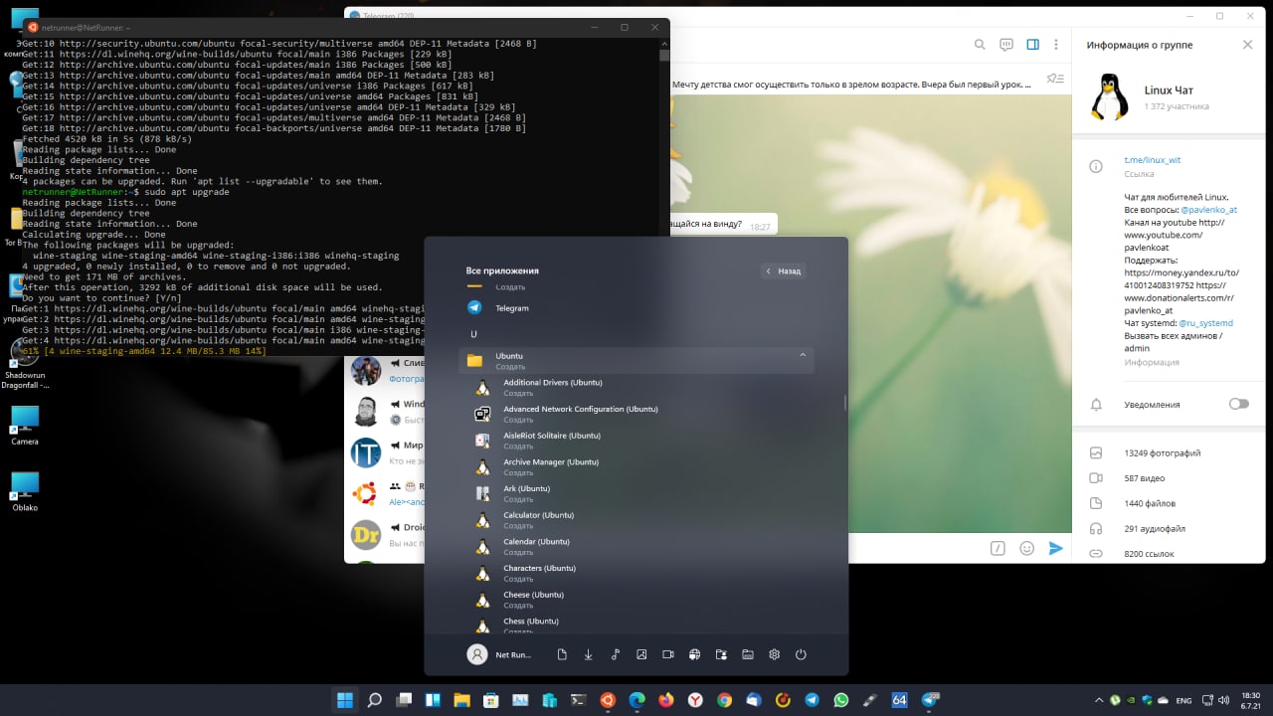Open Telegram bot commands slash icon
1273x716 pixels.
click(998, 548)
